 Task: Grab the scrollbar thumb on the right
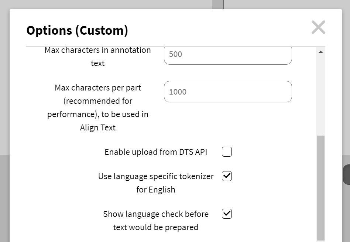tap(321, 185)
